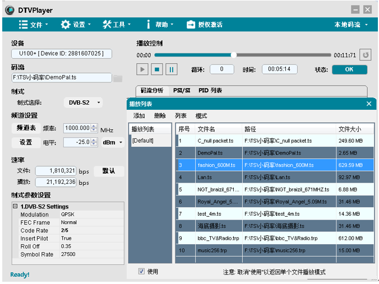The height and width of the screenshot is (284, 379).
Task: Decrease level with the down spinner arrow
Action: coord(94,144)
